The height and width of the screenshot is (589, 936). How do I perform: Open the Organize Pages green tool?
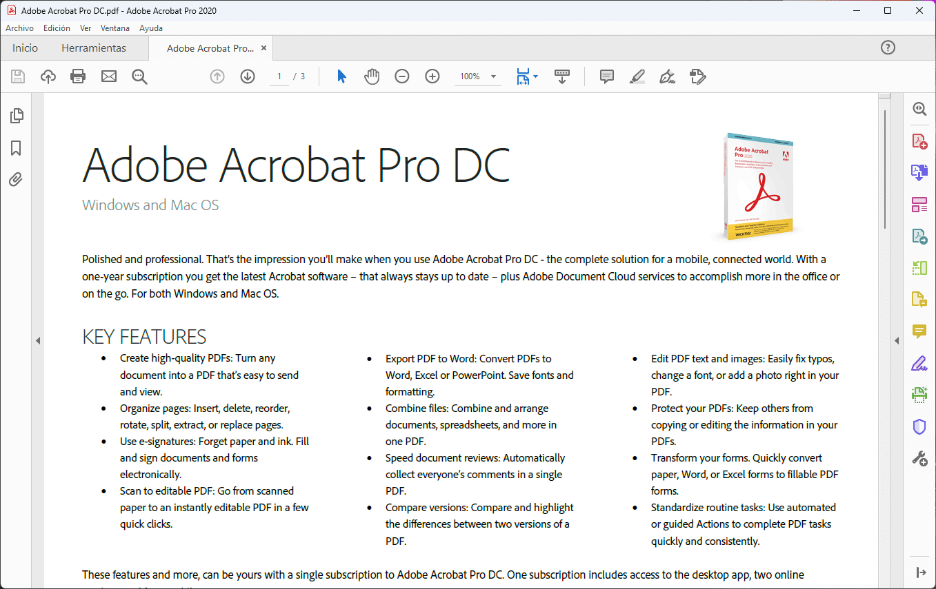coord(919,268)
